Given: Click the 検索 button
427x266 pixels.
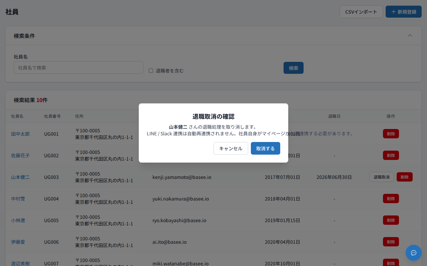Looking at the screenshot, I should pyautogui.click(x=294, y=68).
